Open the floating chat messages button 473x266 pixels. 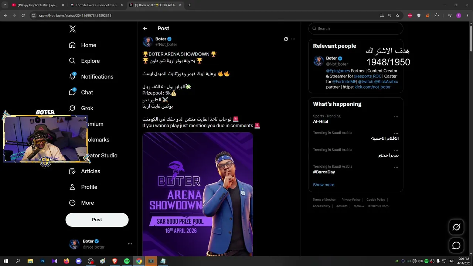click(x=456, y=246)
